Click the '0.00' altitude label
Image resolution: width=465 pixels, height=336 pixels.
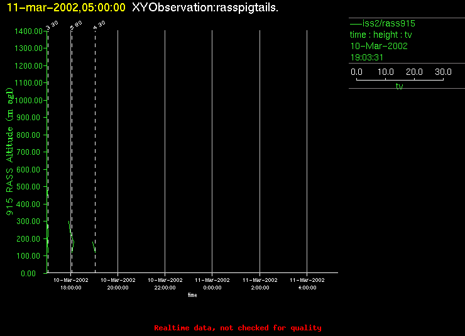pyautogui.click(x=28, y=273)
